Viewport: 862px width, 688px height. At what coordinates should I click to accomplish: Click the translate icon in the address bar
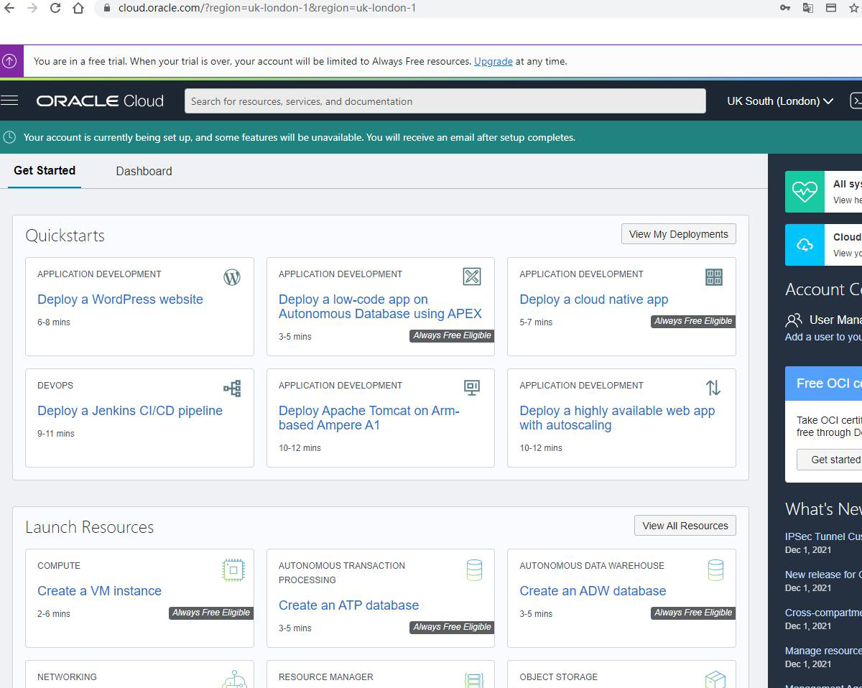(808, 8)
